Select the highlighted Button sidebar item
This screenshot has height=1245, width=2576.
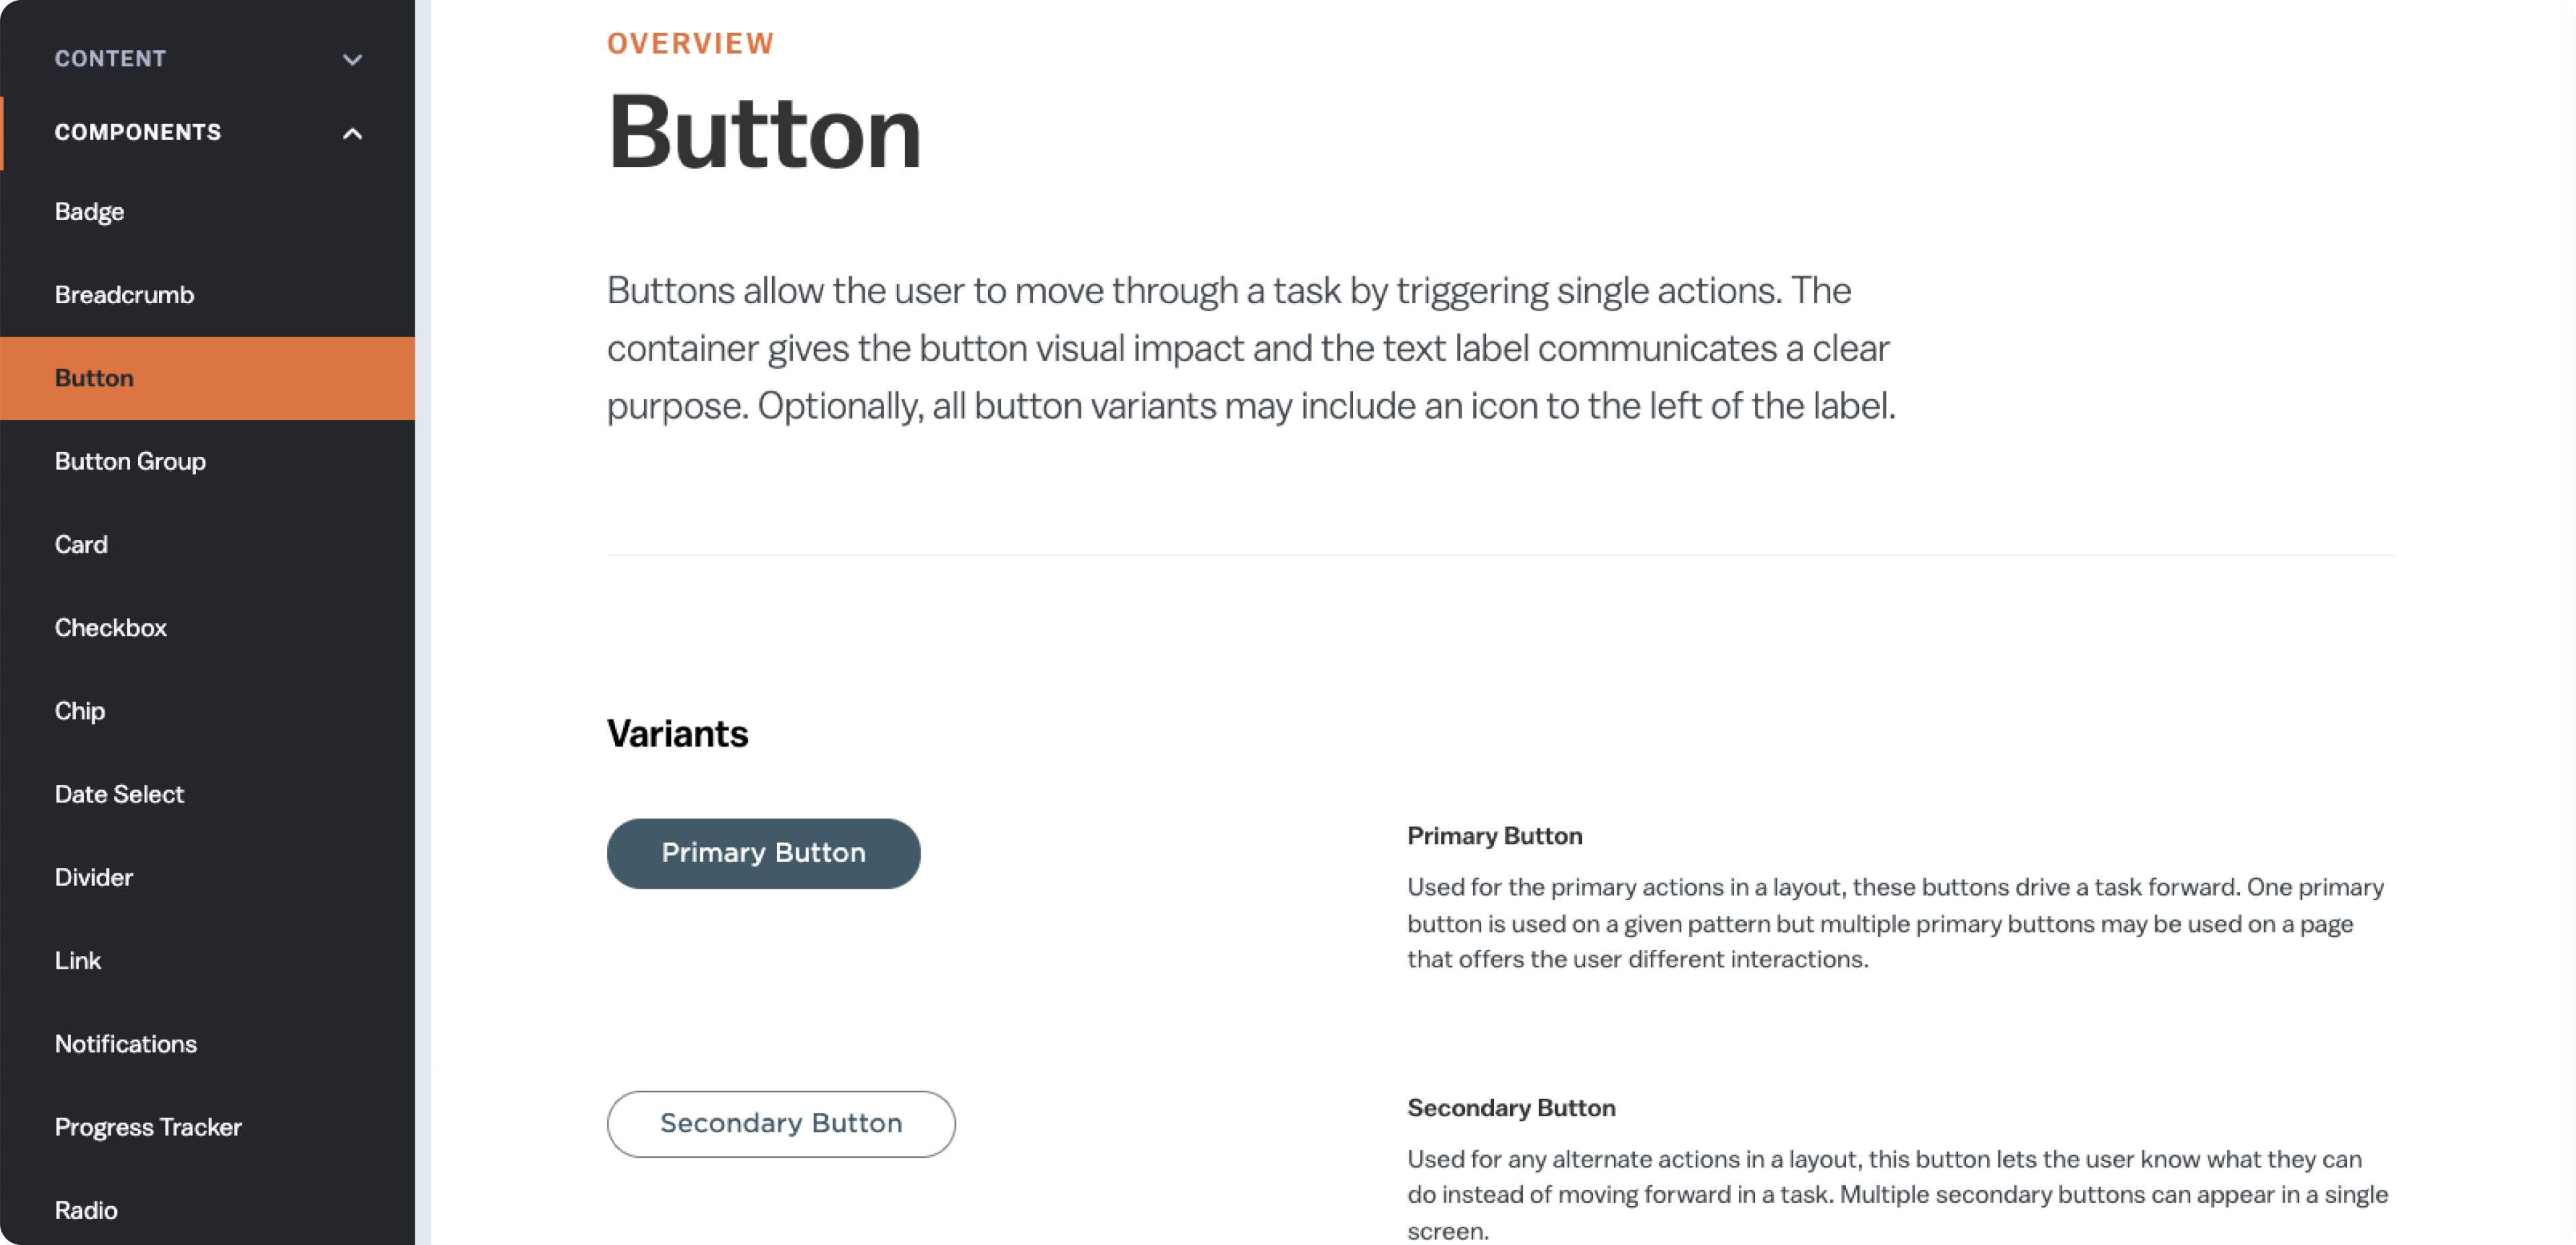click(94, 378)
